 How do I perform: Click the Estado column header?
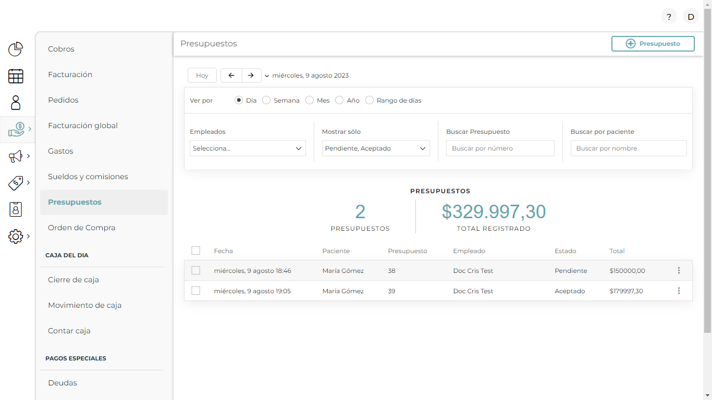[566, 251]
